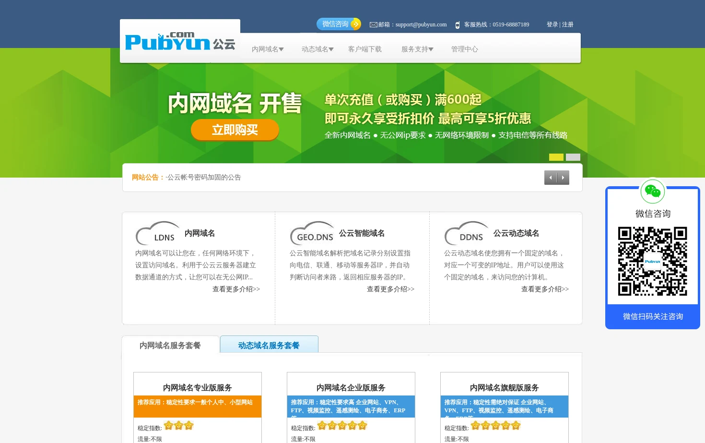Click the blue 推荐应用 bar of 企业版
Screen dimensions: 705x443
coord(351,406)
